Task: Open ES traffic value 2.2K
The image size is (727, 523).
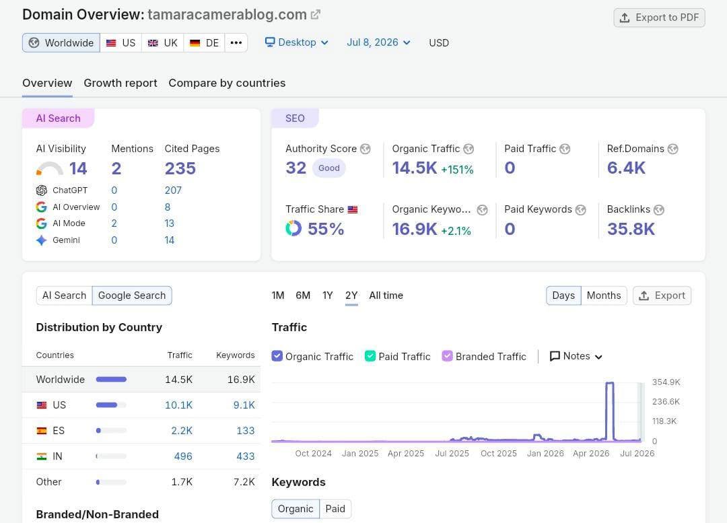Action: (x=182, y=431)
